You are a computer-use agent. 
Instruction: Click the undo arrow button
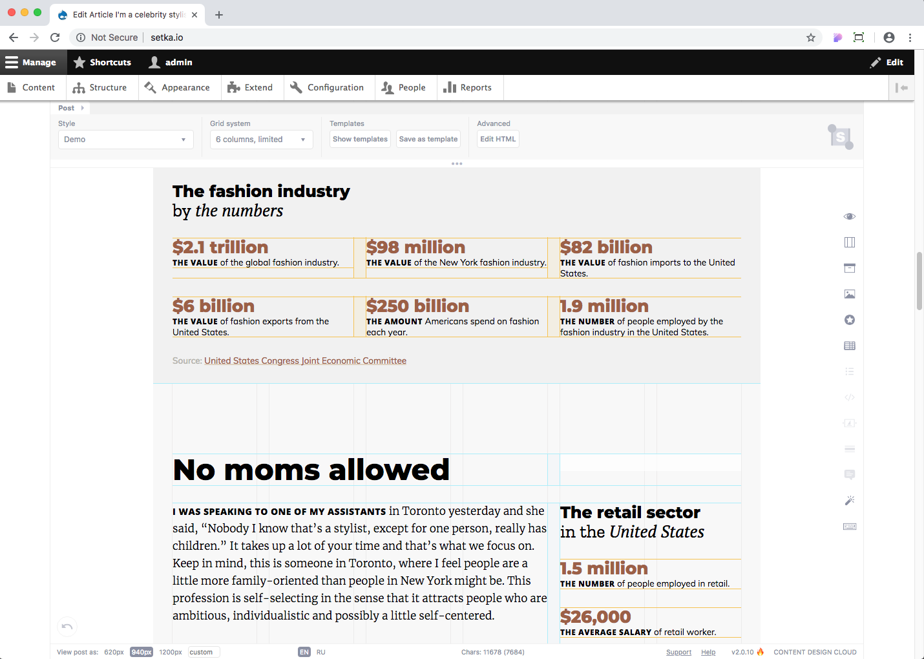pyautogui.click(x=67, y=627)
